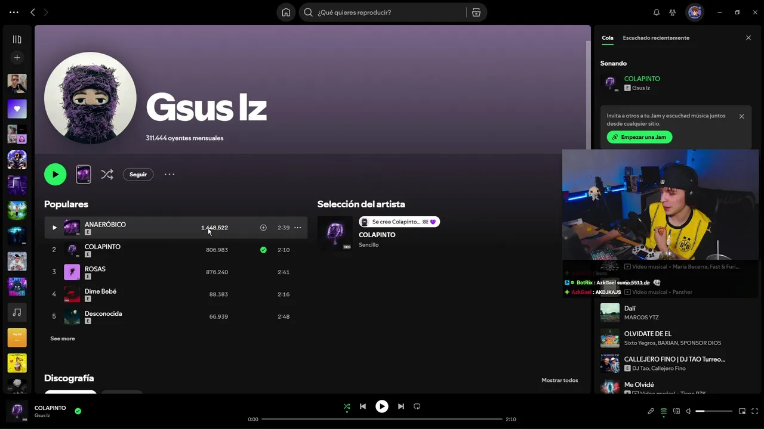Select OLVIDATE DE EL in the queue

(x=676, y=338)
